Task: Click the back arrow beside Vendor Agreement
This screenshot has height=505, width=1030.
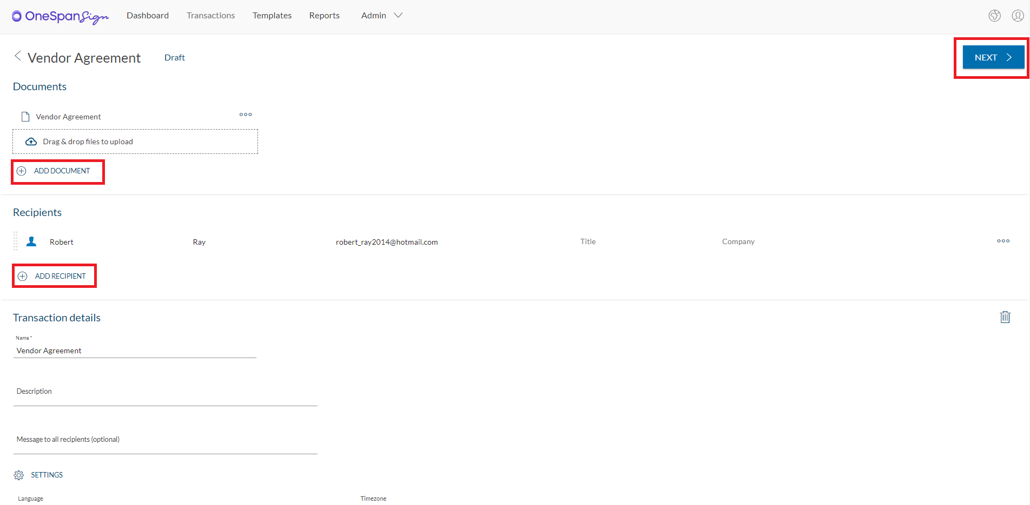Action: point(17,56)
